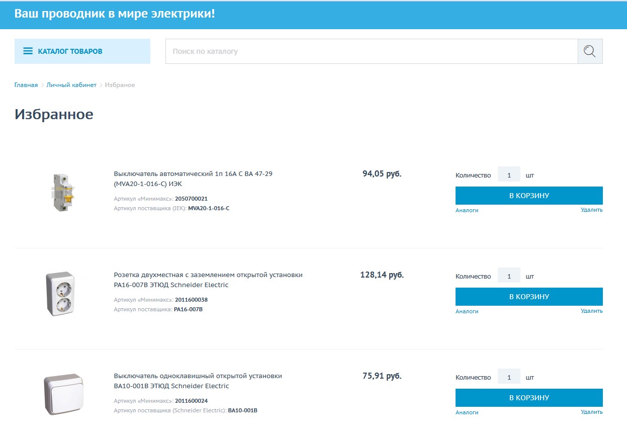
Task: Open product Розетка двухместная с заземлением title
Action: 208,280
